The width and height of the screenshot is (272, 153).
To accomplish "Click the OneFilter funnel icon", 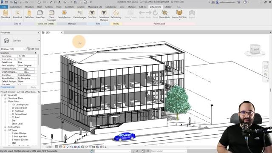I will coord(92,13).
